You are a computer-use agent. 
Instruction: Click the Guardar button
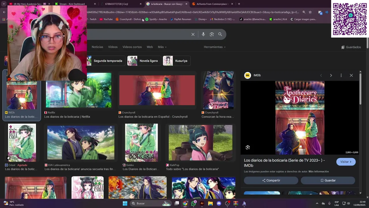coord(328,181)
